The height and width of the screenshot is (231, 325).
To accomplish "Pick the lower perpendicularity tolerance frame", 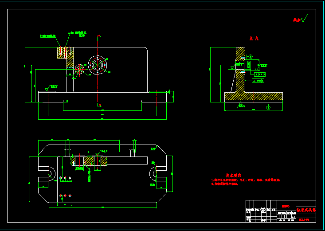I will click(258, 81).
